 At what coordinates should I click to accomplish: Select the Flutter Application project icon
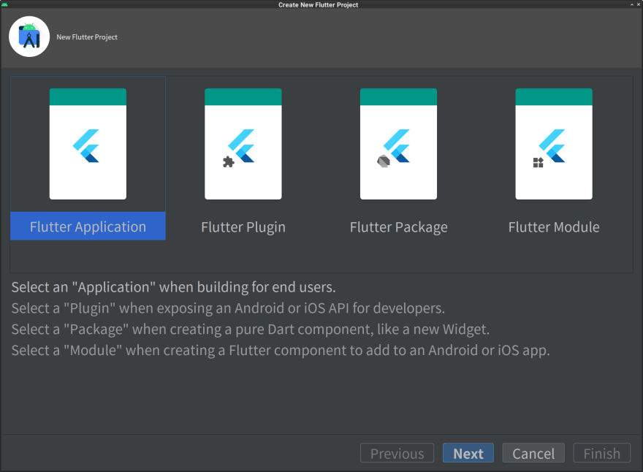tap(88, 144)
